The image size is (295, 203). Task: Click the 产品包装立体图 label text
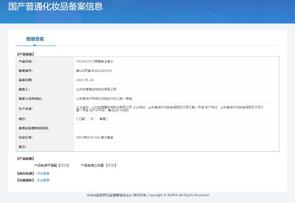92,166
